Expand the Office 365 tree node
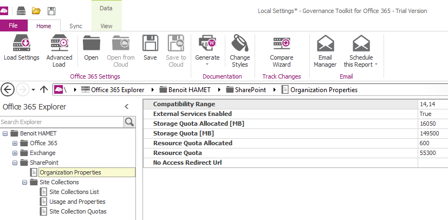 coord(15,143)
